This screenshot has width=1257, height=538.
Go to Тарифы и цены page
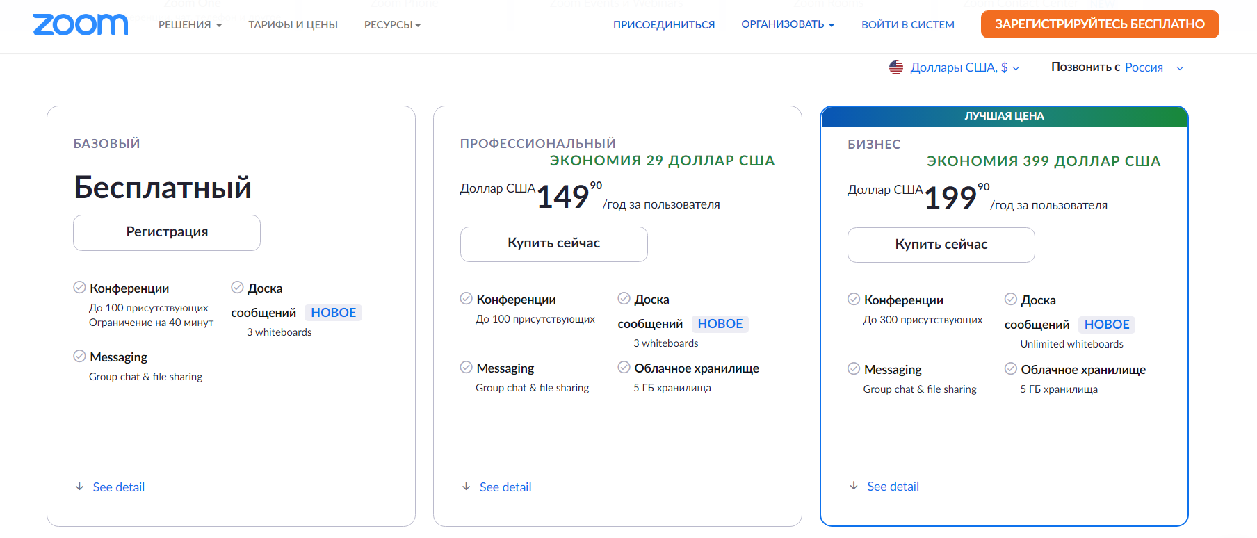pos(293,25)
